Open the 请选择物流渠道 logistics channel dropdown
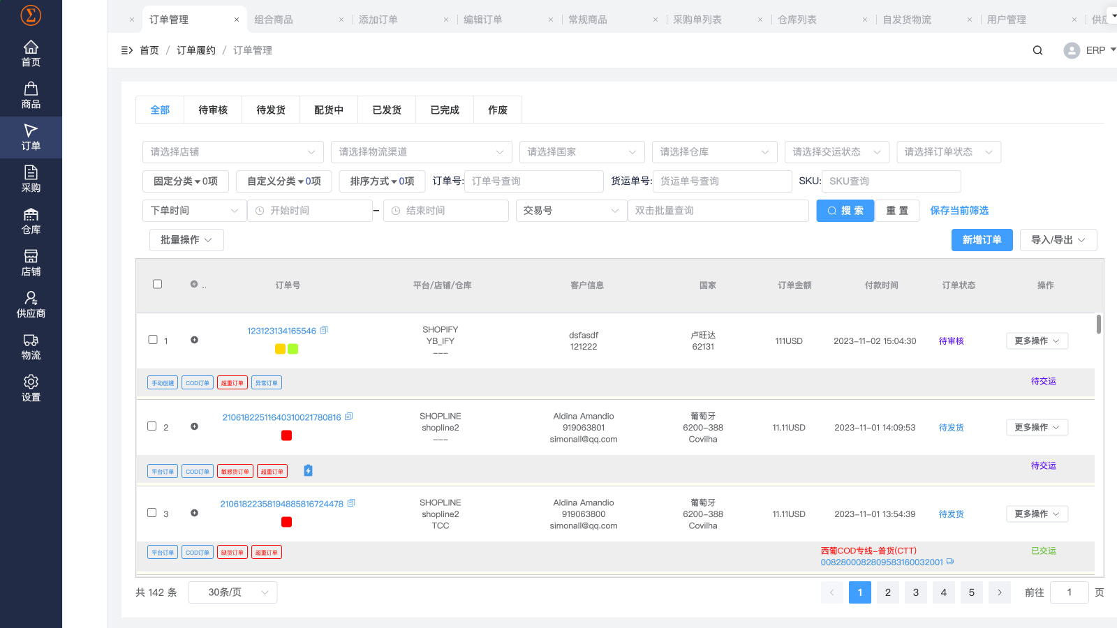The image size is (1117, 628). point(422,152)
